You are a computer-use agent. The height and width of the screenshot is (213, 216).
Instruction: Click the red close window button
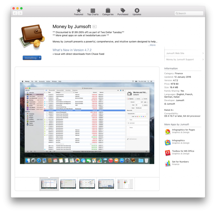[x=13, y=8]
